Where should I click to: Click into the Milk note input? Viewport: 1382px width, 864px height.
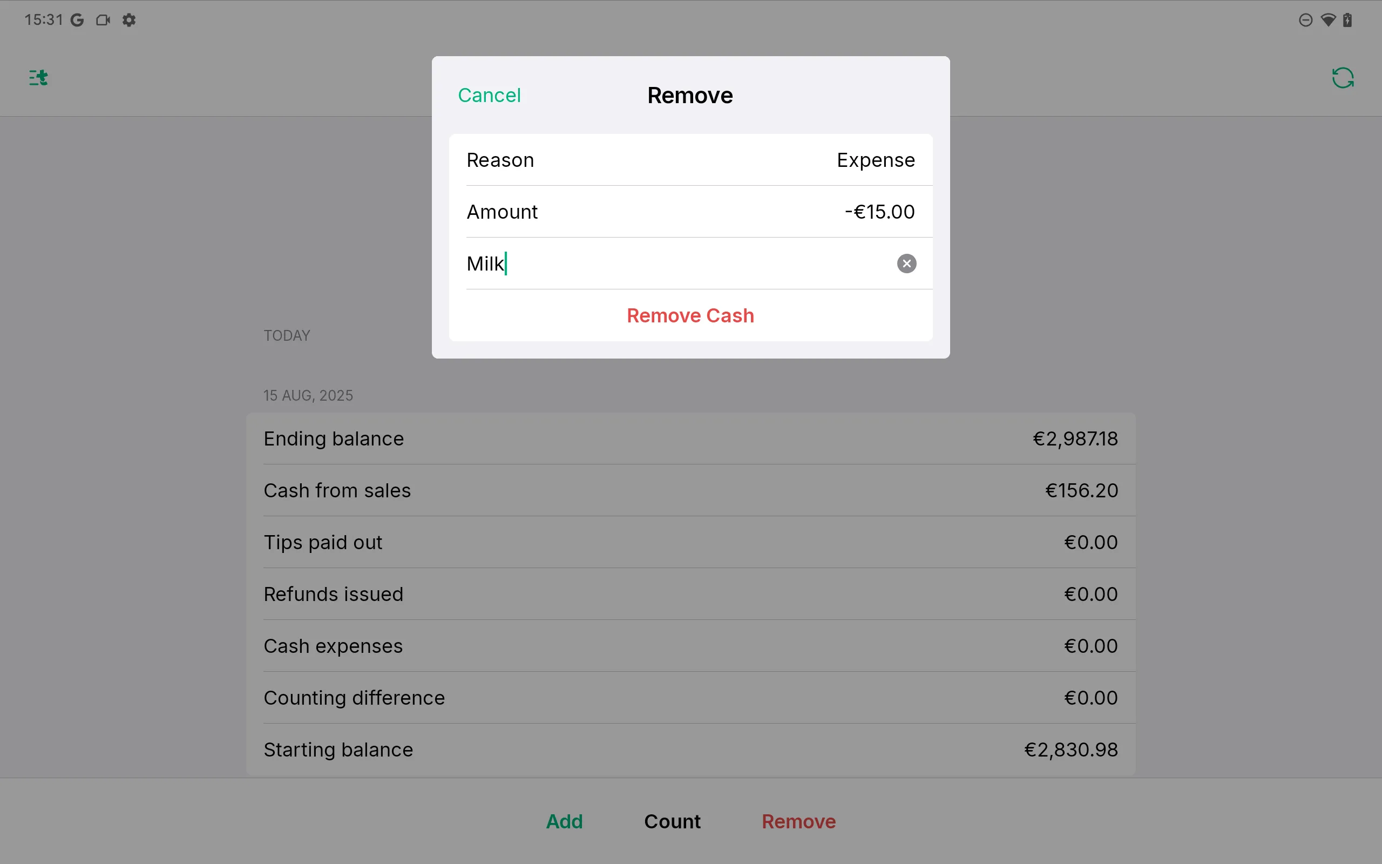pos(674,264)
